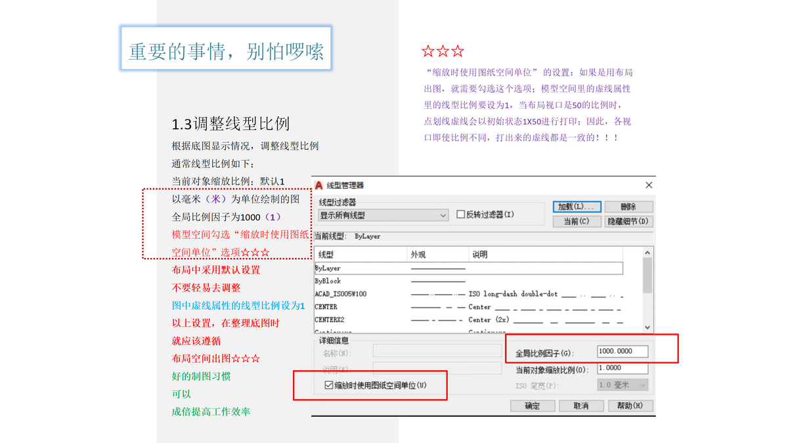The width and height of the screenshot is (788, 443).
Task: Click the 当前(C) button
Action: (x=577, y=221)
